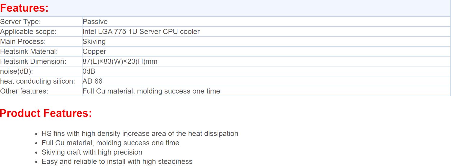Select heat conducting silicon label

38,81
